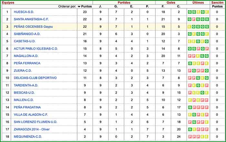Open the MEQUINENZA-C.D. team link
The height and width of the screenshot is (142, 226).
point(28,136)
